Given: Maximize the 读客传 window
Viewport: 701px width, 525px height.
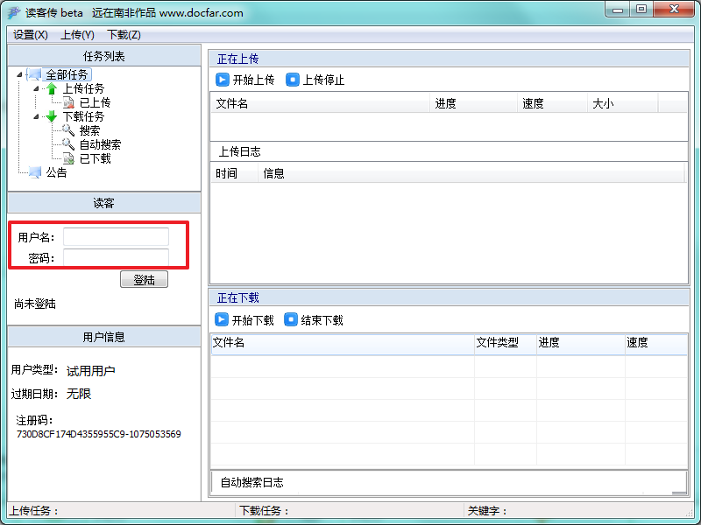Looking at the screenshot, I should coord(641,10).
